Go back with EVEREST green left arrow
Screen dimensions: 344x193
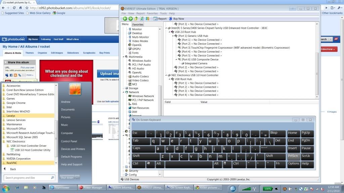click(x=125, y=19)
